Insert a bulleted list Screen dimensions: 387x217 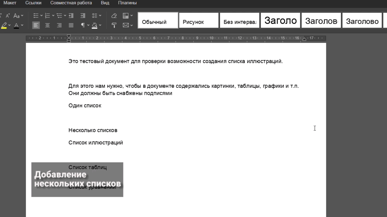[36, 16]
